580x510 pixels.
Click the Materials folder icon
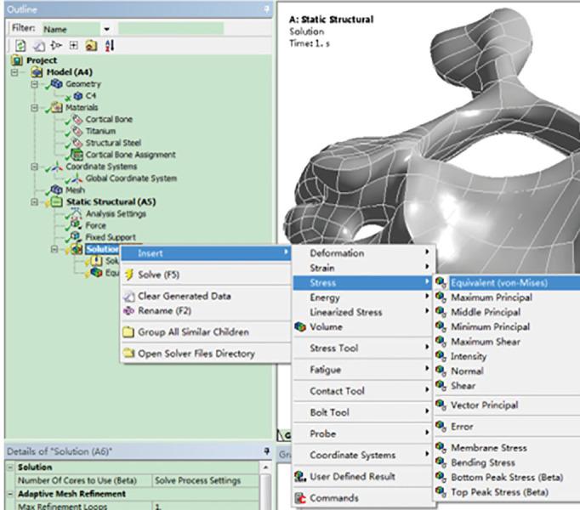(57, 107)
